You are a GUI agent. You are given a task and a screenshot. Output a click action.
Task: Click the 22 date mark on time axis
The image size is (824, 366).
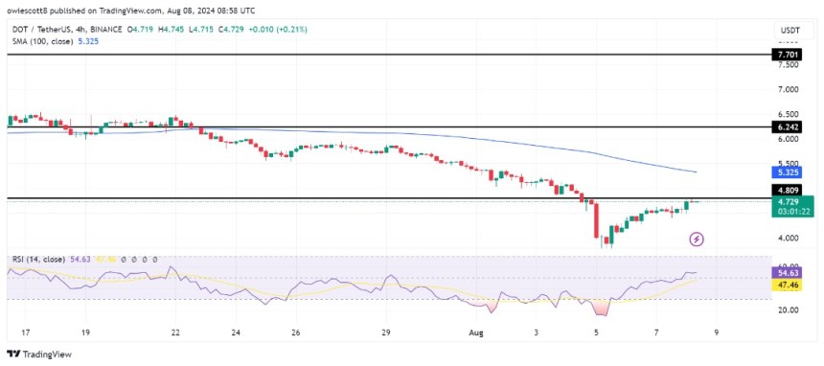pos(175,332)
